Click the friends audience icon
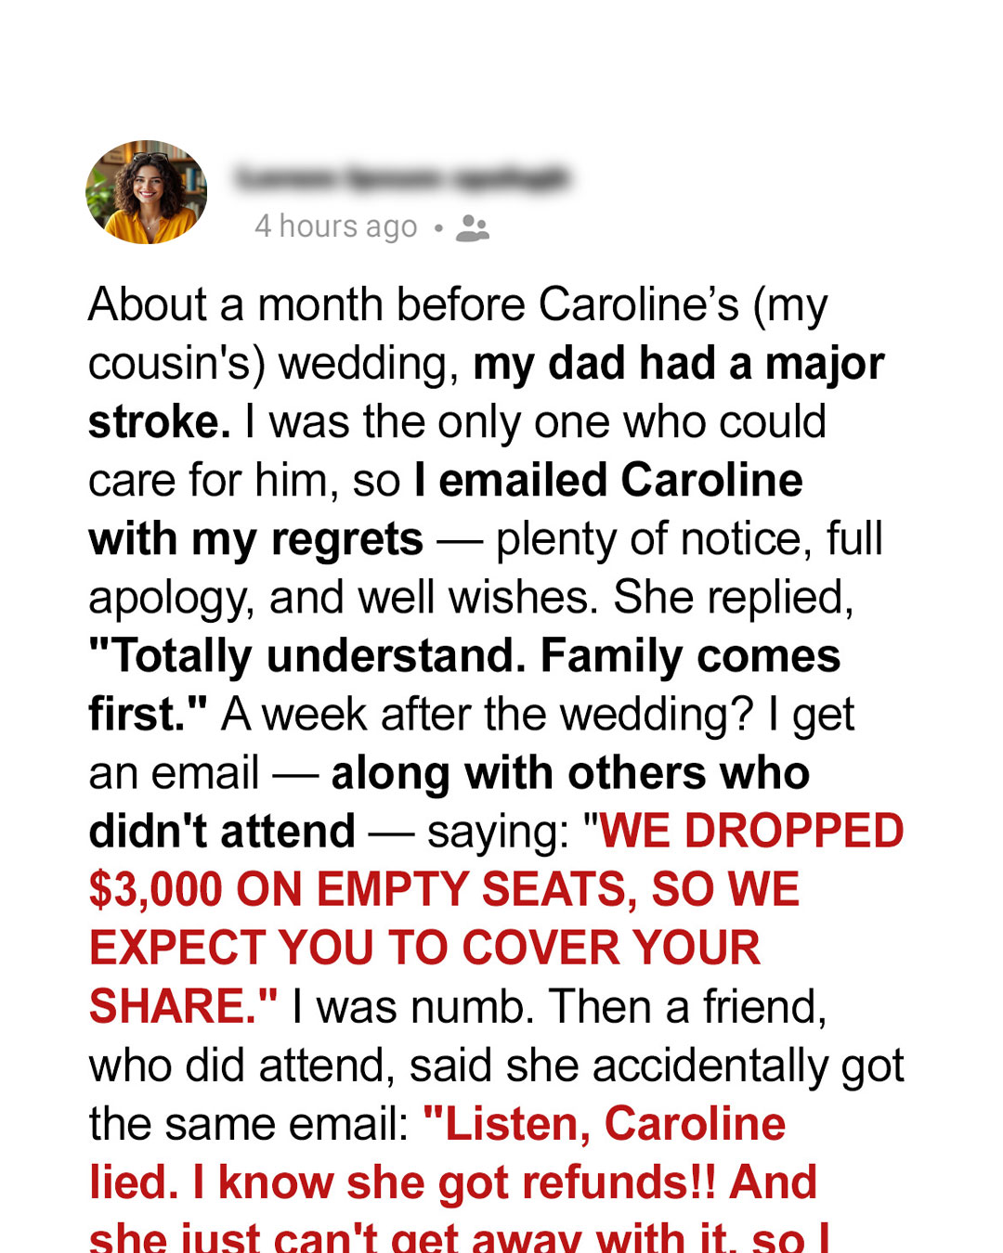 click(x=473, y=227)
